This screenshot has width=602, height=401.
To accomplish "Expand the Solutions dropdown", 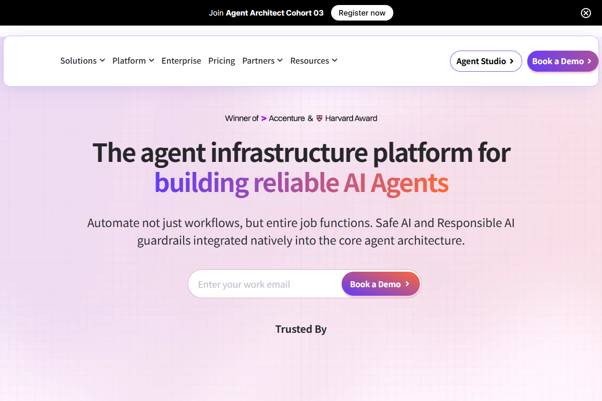I will 82,61.
